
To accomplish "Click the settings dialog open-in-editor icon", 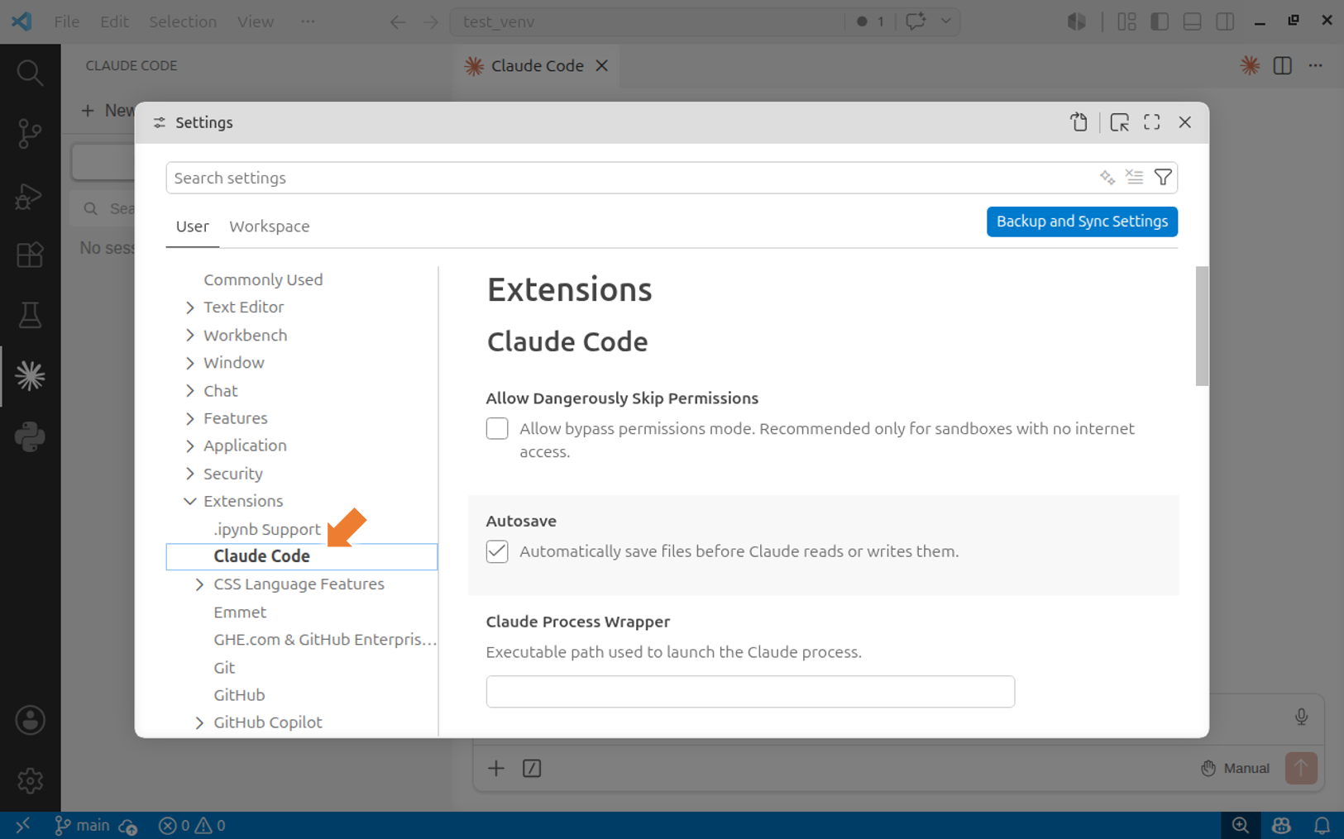I will (1119, 122).
